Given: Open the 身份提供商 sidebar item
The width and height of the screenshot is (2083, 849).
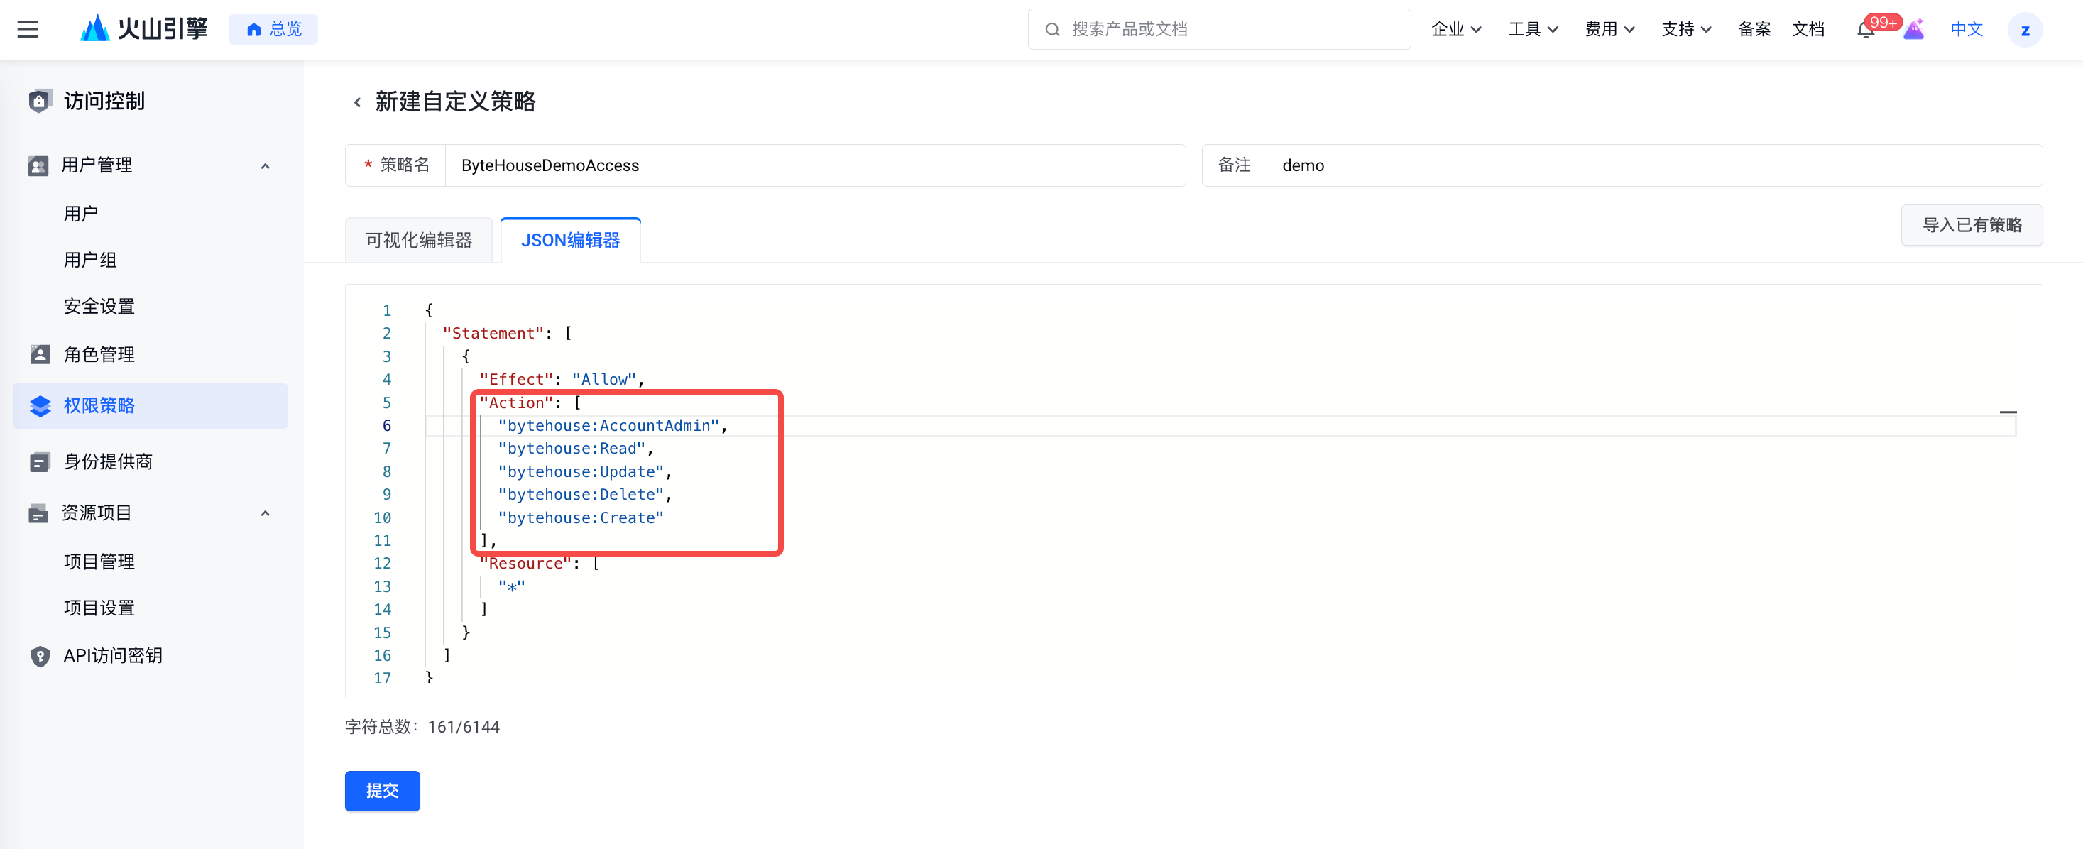Looking at the screenshot, I should [x=107, y=461].
